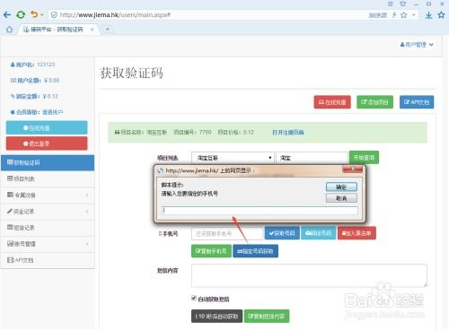This screenshot has height=330, width=449.
Task: Click the shield icon in the address bar
Action: click(54, 14)
